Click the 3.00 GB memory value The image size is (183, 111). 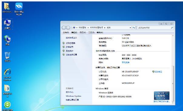point(125,38)
